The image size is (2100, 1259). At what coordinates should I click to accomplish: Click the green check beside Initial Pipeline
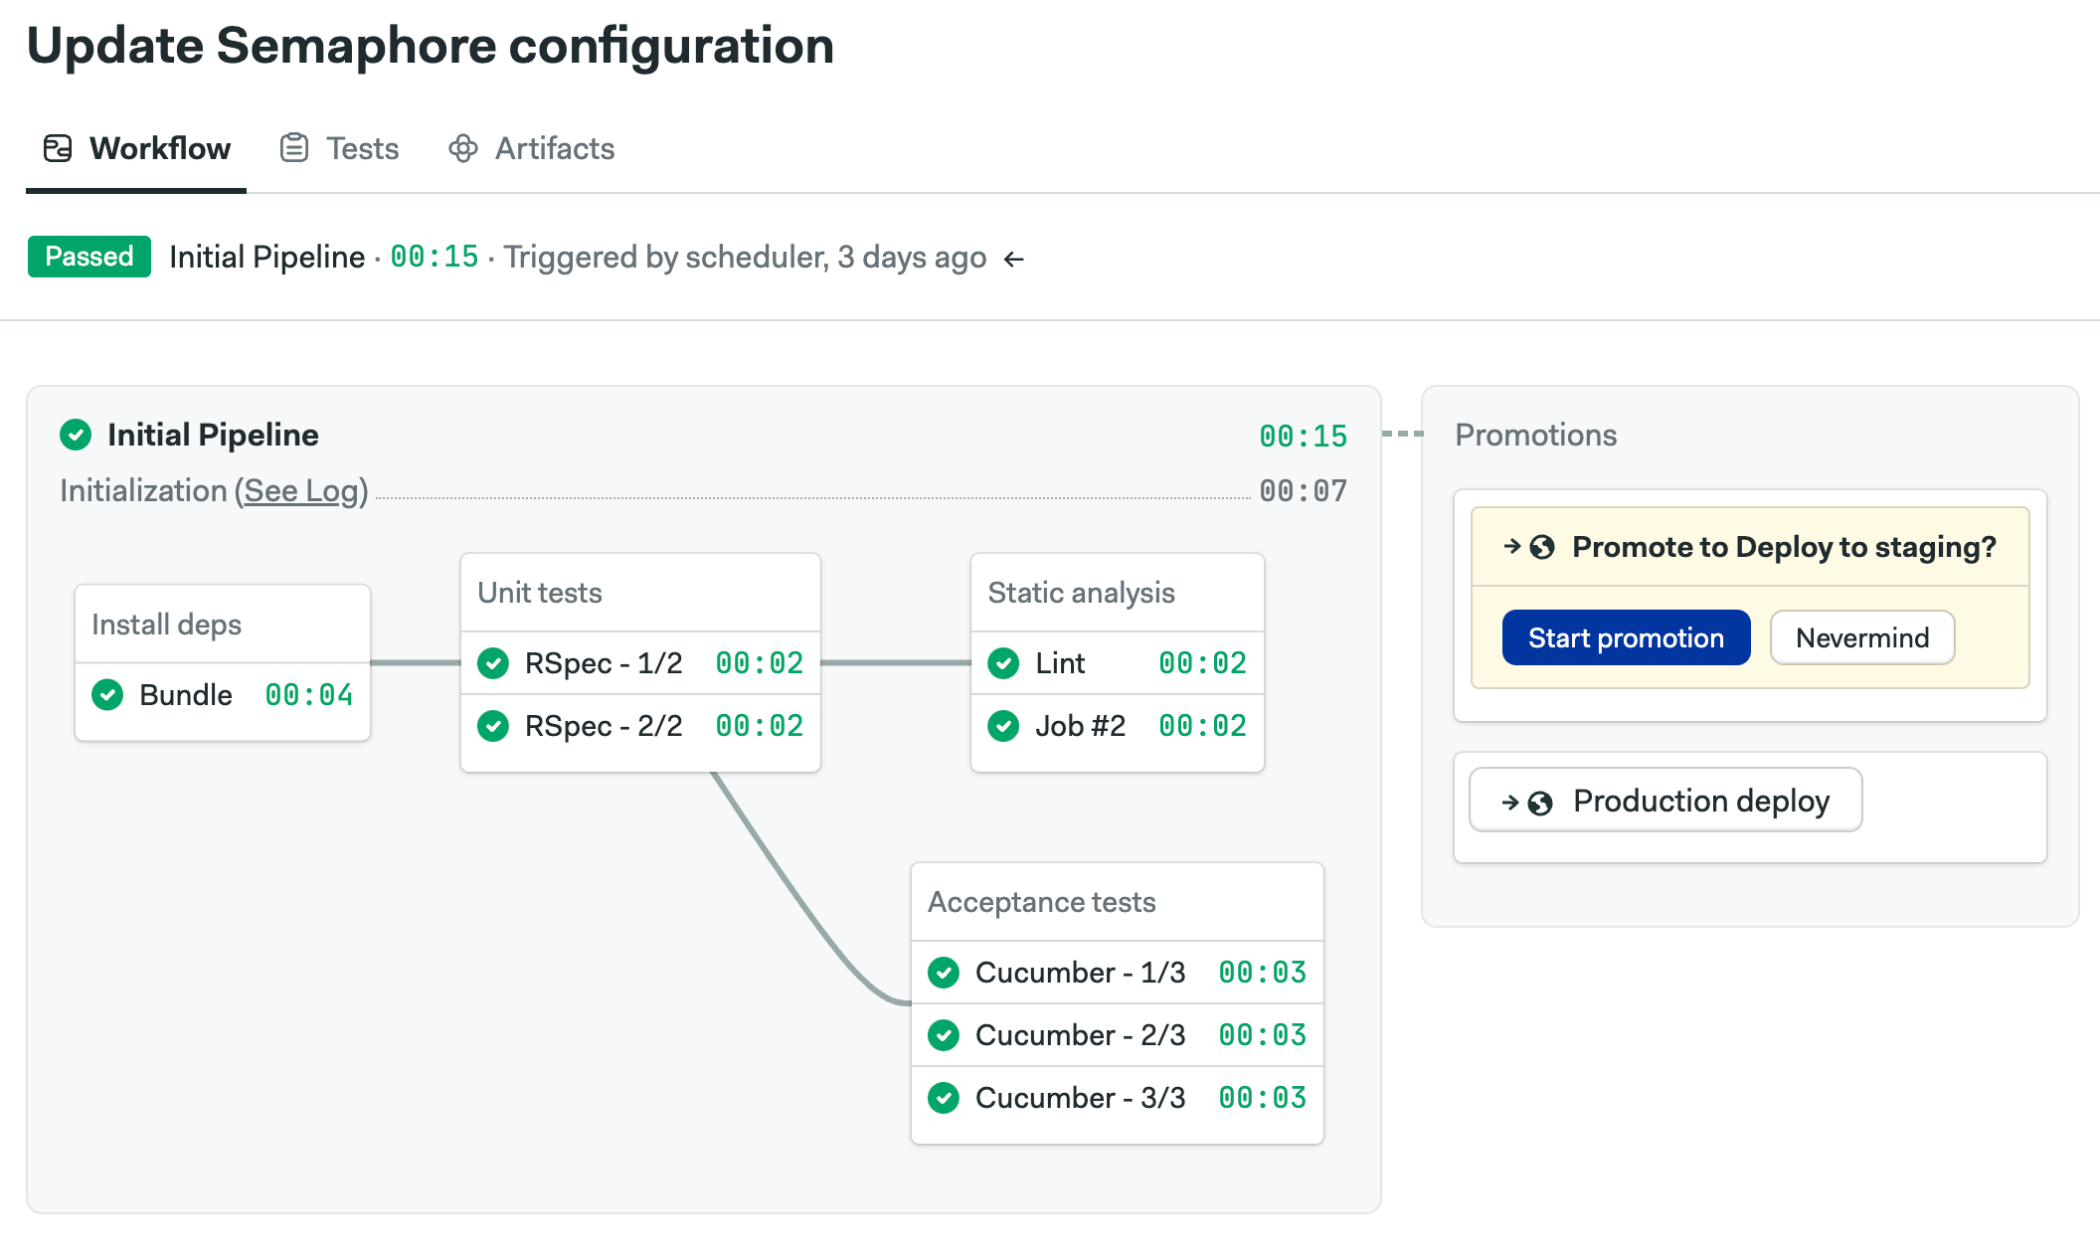[76, 435]
